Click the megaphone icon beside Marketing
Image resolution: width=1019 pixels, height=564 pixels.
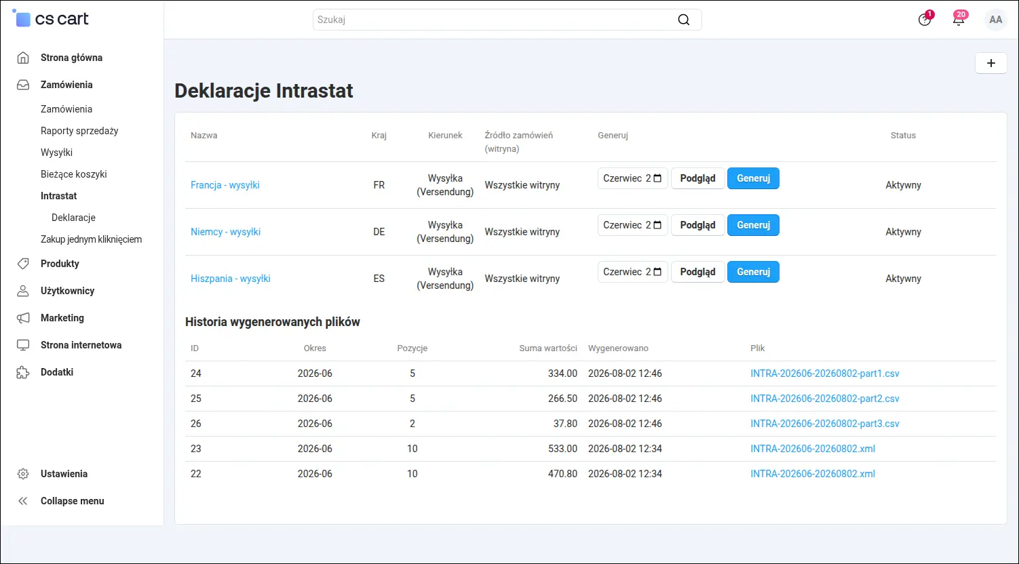(23, 318)
